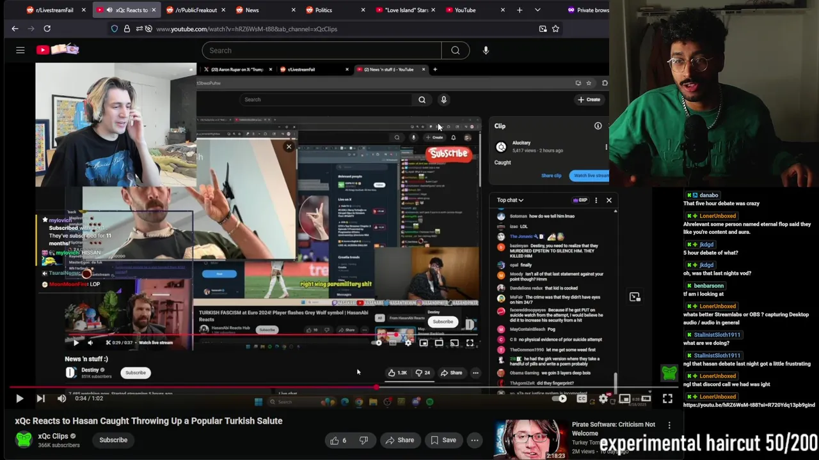819x460 pixels.
Task: Like the video with thumbs up
Action: coord(338,440)
